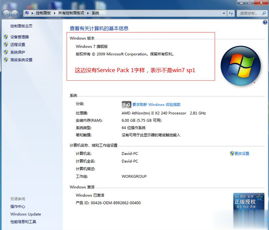Open 性能信息和工具 link
Viewport: 269px width, 230px height.
pyautogui.click(x=23, y=221)
